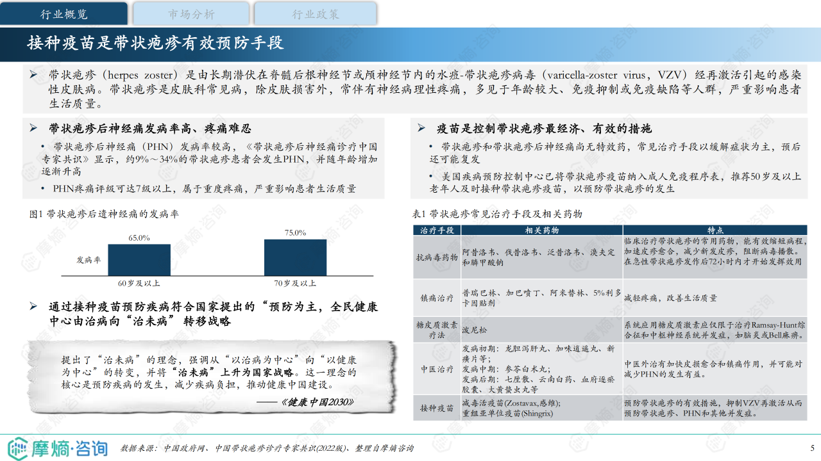Select the 接种疫苗 table row
The width and height of the screenshot is (821, 461).
coord(610,408)
